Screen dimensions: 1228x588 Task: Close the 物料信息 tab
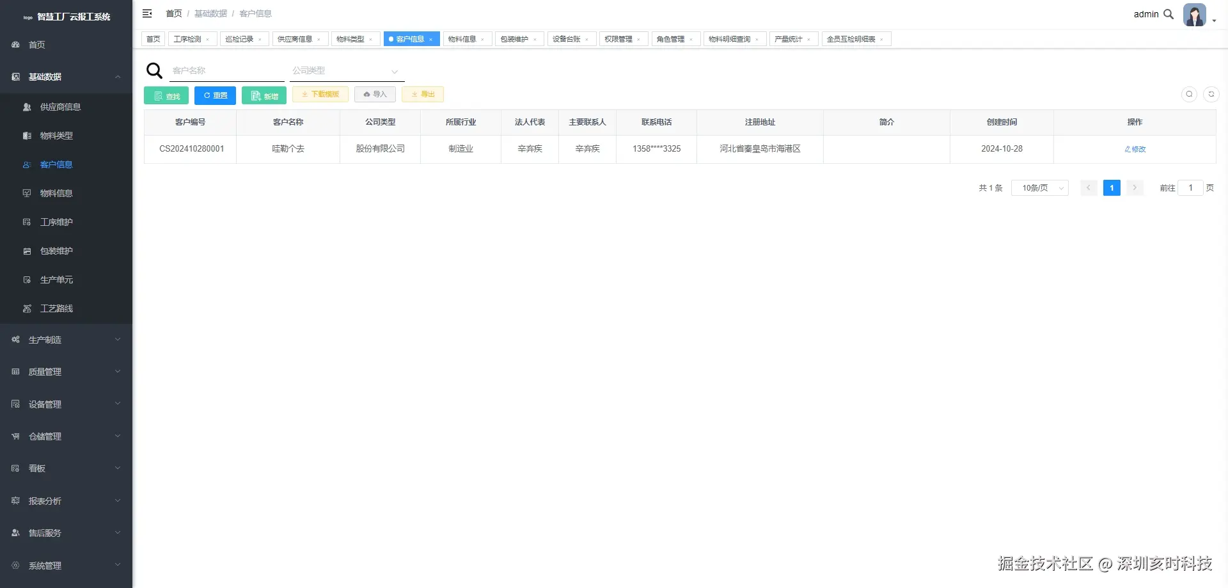tap(482, 40)
